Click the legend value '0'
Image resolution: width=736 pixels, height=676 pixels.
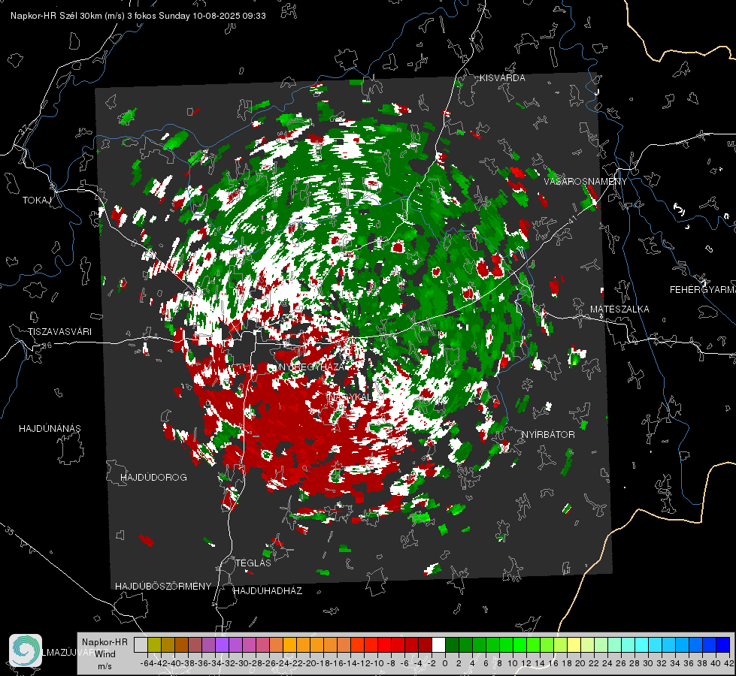445,663
